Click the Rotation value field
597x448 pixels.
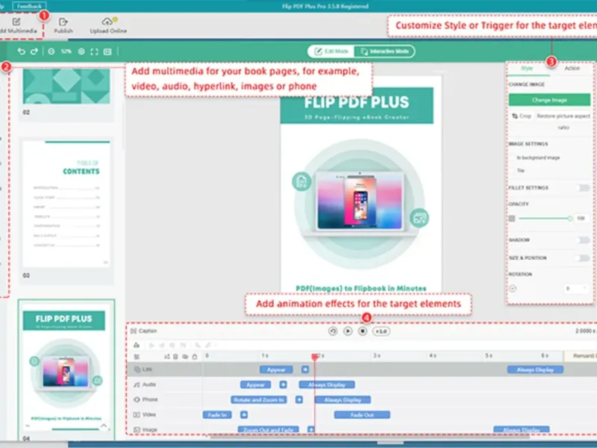pos(575,288)
